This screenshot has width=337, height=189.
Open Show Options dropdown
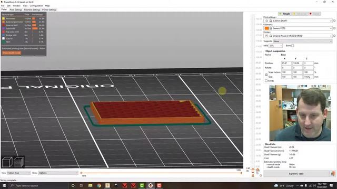coord(58,173)
